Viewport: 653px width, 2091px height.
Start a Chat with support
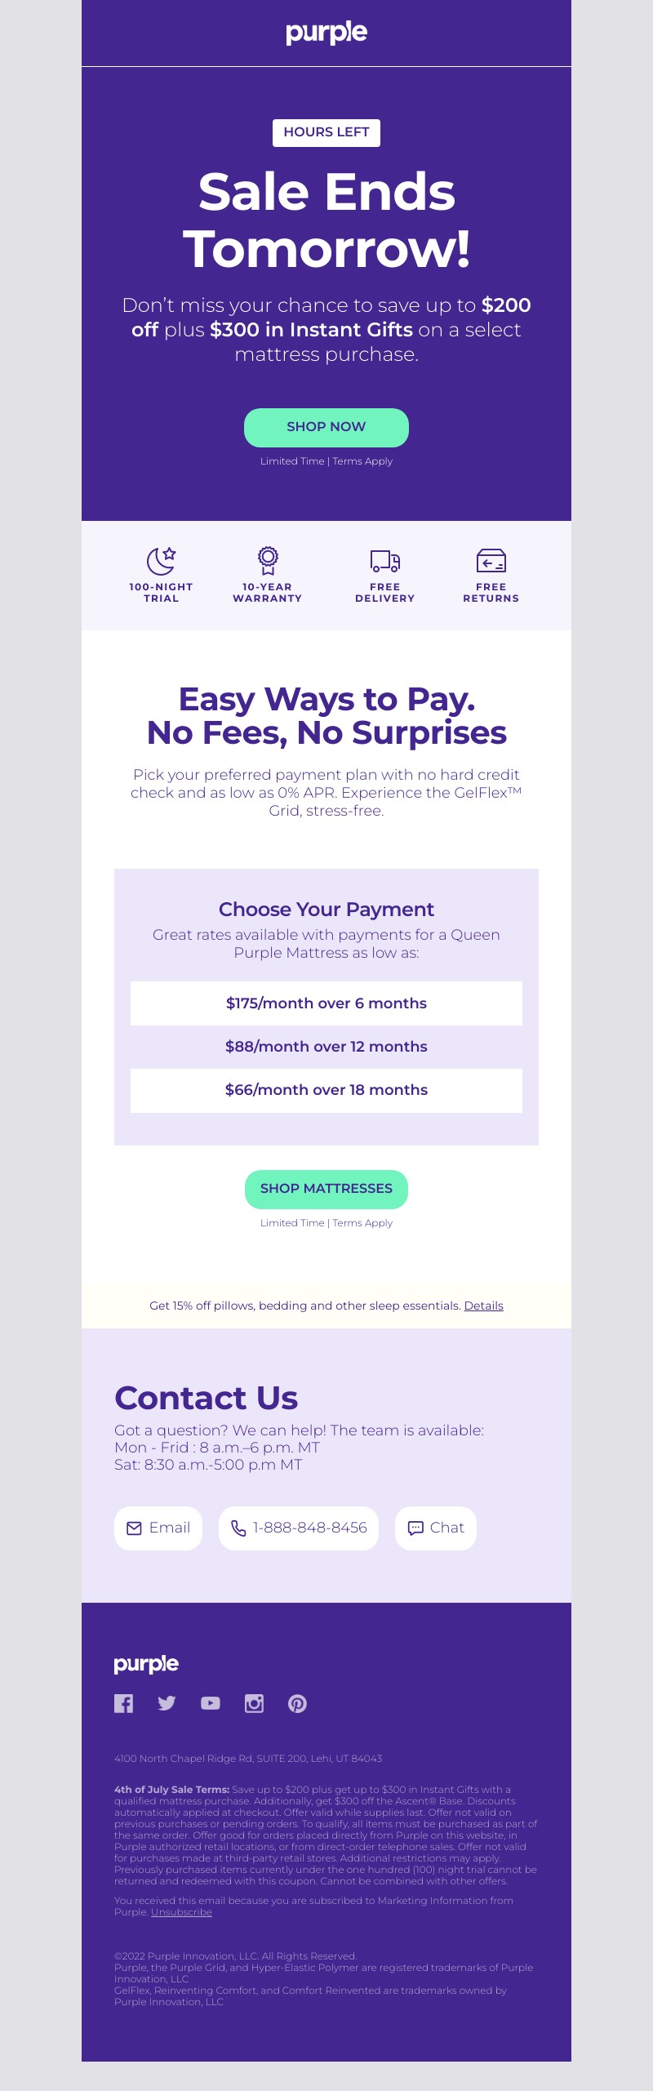(436, 1528)
